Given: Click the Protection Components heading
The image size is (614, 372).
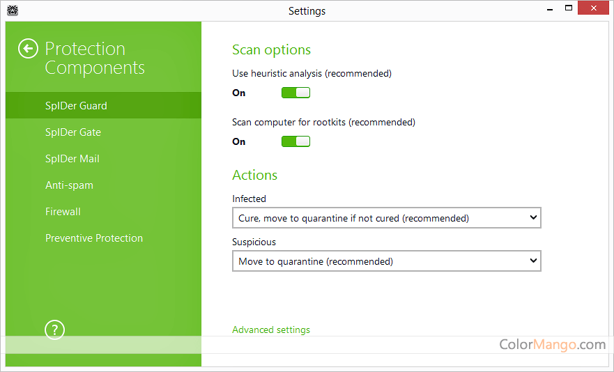Looking at the screenshot, I should 95,59.
